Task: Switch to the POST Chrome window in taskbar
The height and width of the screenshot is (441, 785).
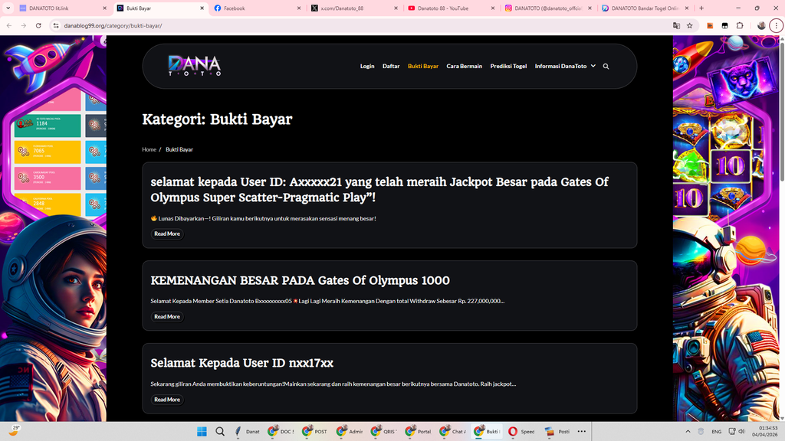Action: (x=315, y=432)
